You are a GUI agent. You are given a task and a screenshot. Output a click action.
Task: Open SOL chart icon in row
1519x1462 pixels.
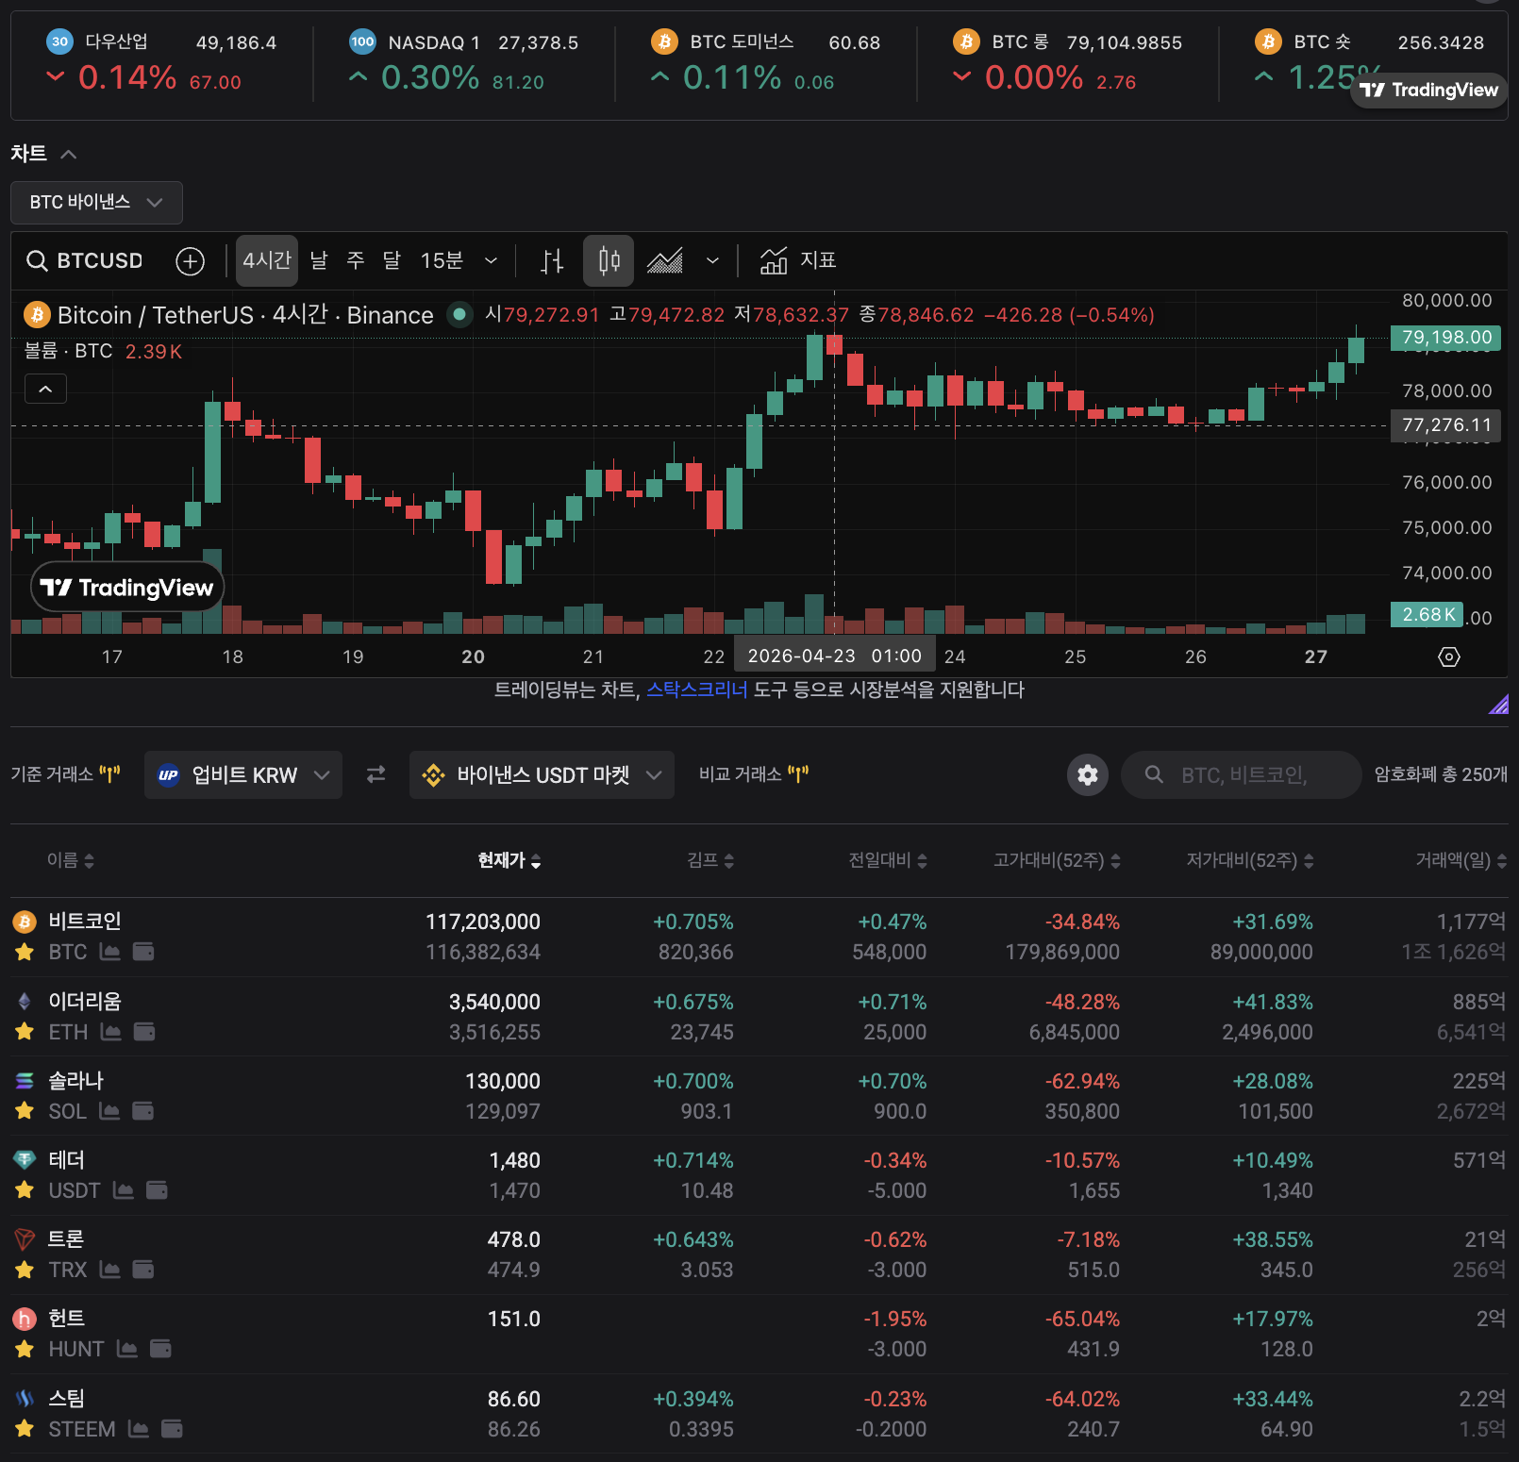click(x=109, y=1111)
